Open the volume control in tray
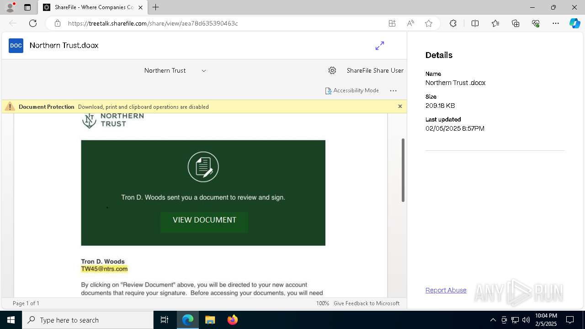The width and height of the screenshot is (585, 329). [x=526, y=320]
